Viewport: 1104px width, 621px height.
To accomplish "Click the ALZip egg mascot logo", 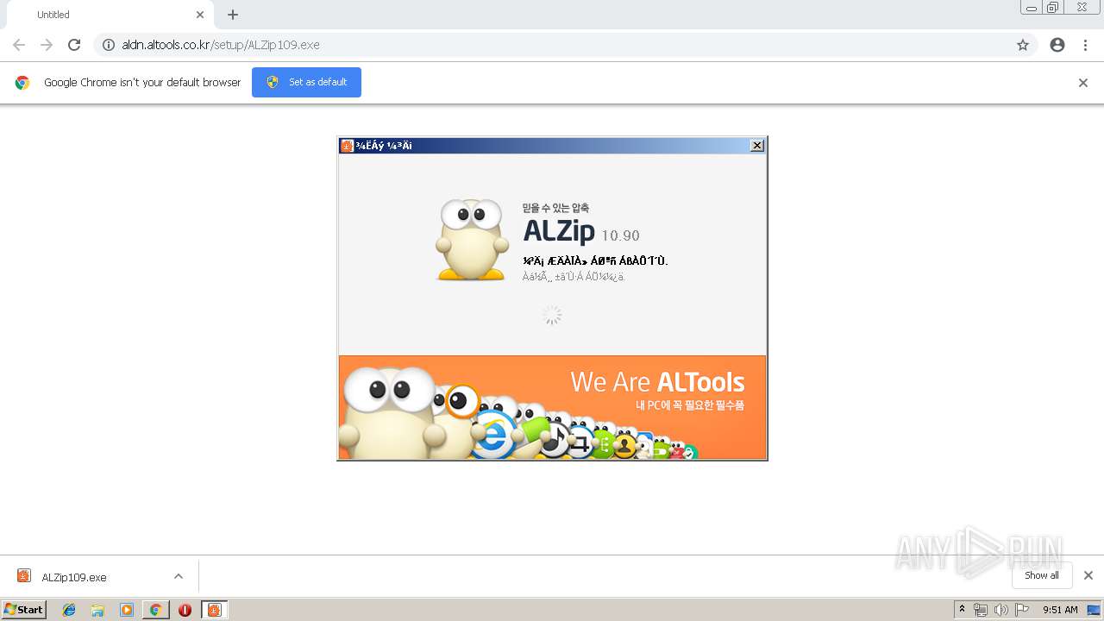I will (x=471, y=239).
